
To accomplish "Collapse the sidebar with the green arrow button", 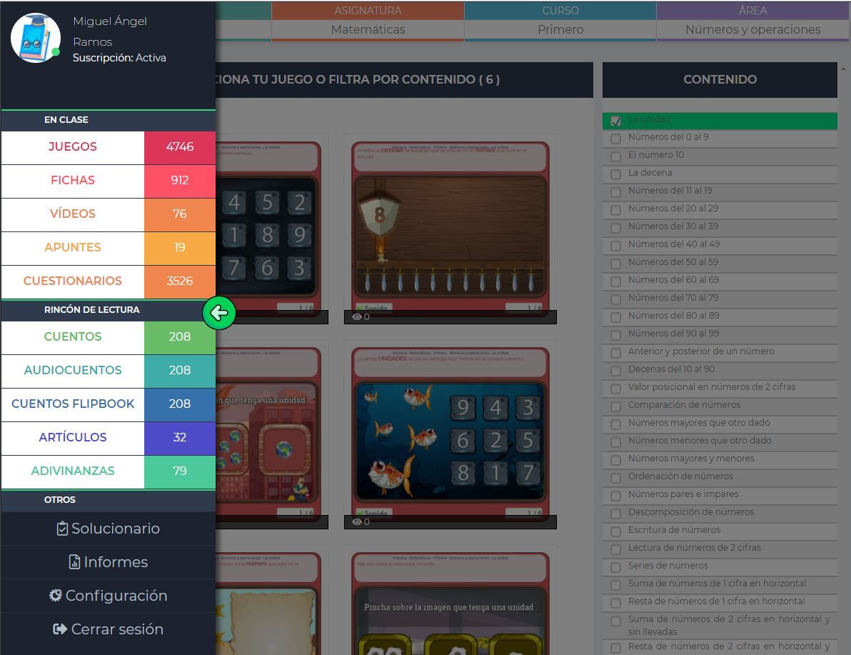I will click(x=219, y=313).
